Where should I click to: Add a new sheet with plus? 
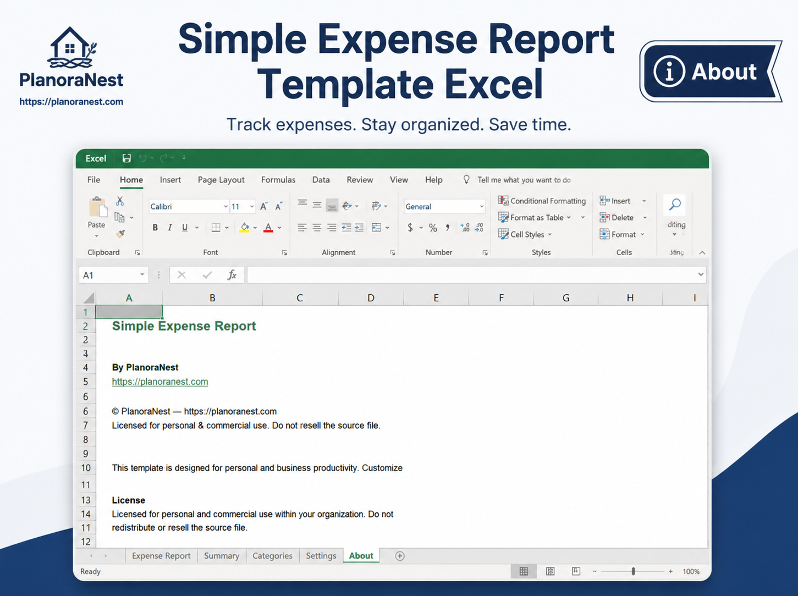(x=400, y=556)
